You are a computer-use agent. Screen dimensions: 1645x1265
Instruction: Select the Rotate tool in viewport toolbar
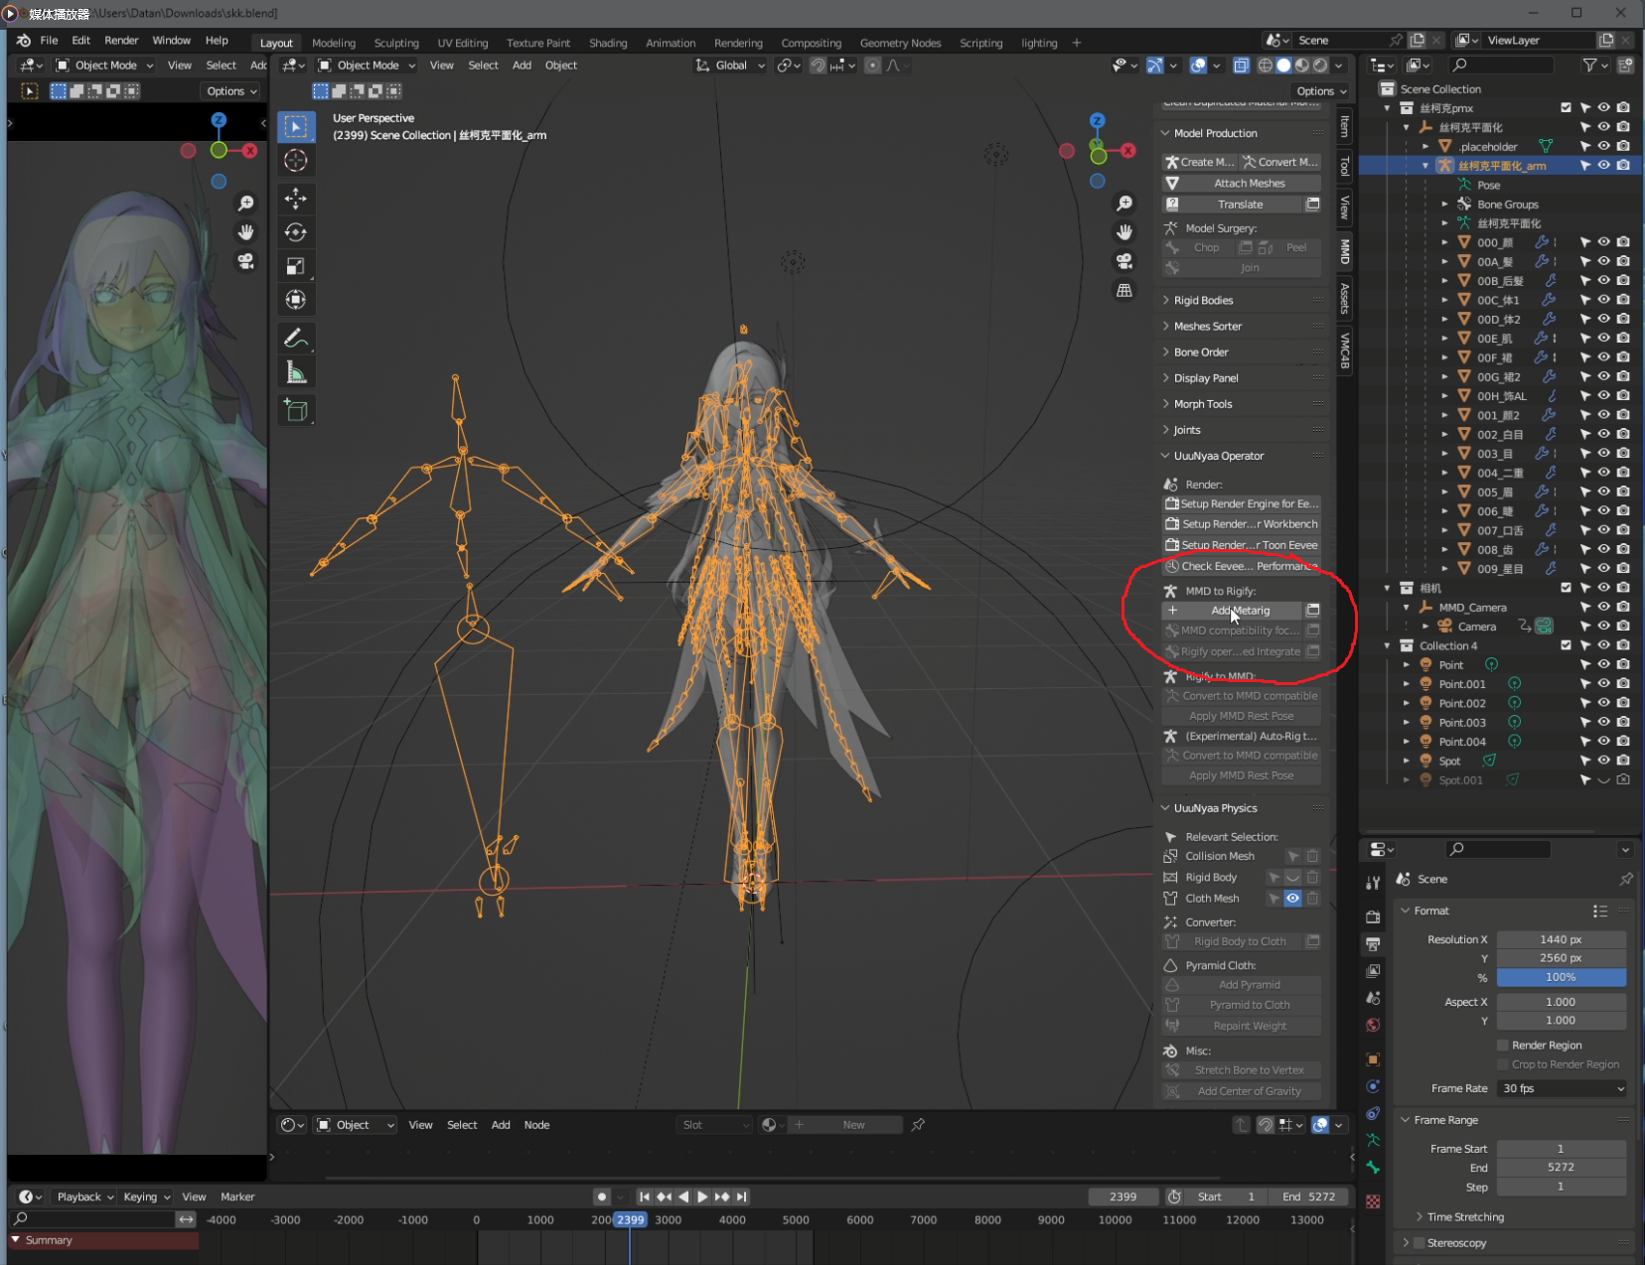point(295,232)
